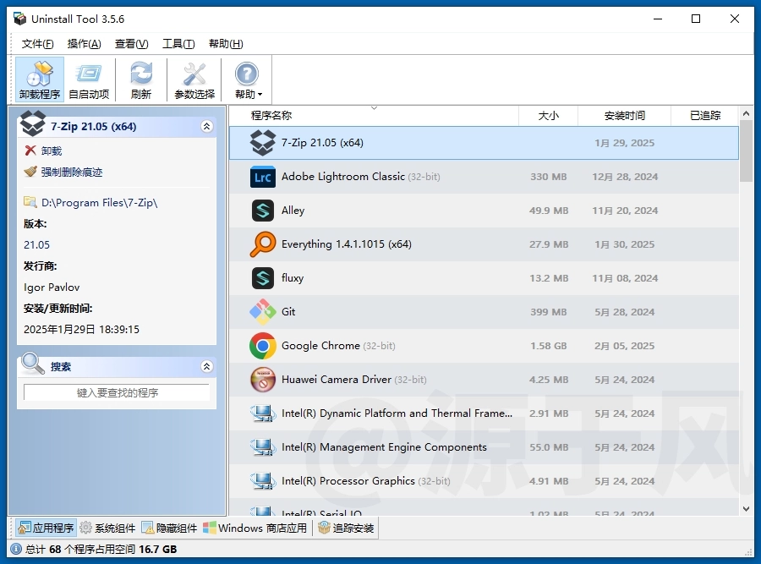
Task: Click the red X 卸载 uninstall icon
Action: point(30,151)
